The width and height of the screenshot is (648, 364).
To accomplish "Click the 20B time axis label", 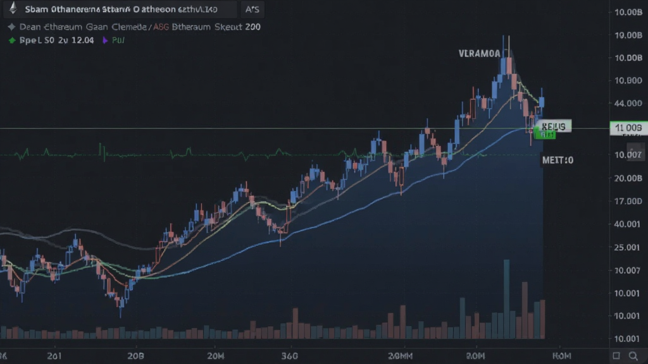I will [x=136, y=356].
